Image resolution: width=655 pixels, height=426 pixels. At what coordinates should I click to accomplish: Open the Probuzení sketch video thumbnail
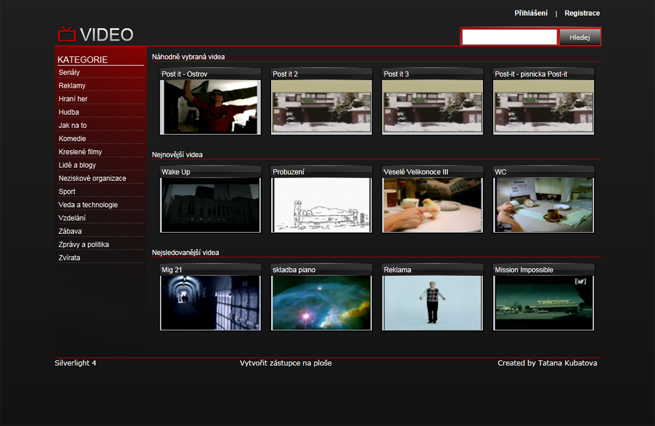click(321, 205)
